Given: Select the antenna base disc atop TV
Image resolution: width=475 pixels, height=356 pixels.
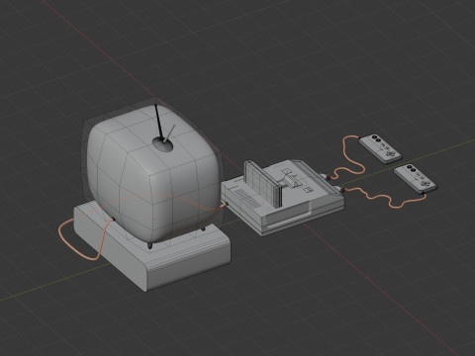Looking at the screenshot, I should (162, 144).
